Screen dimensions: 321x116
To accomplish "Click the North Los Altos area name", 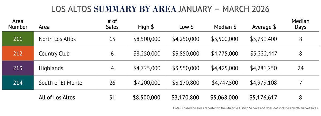I will tap(57, 39).
